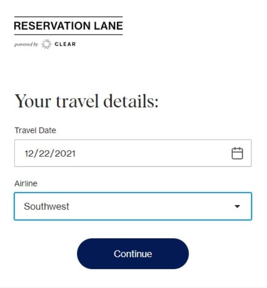Select the Southwest text in Airline field
Viewport: 267px width, 288px height.
pos(47,206)
